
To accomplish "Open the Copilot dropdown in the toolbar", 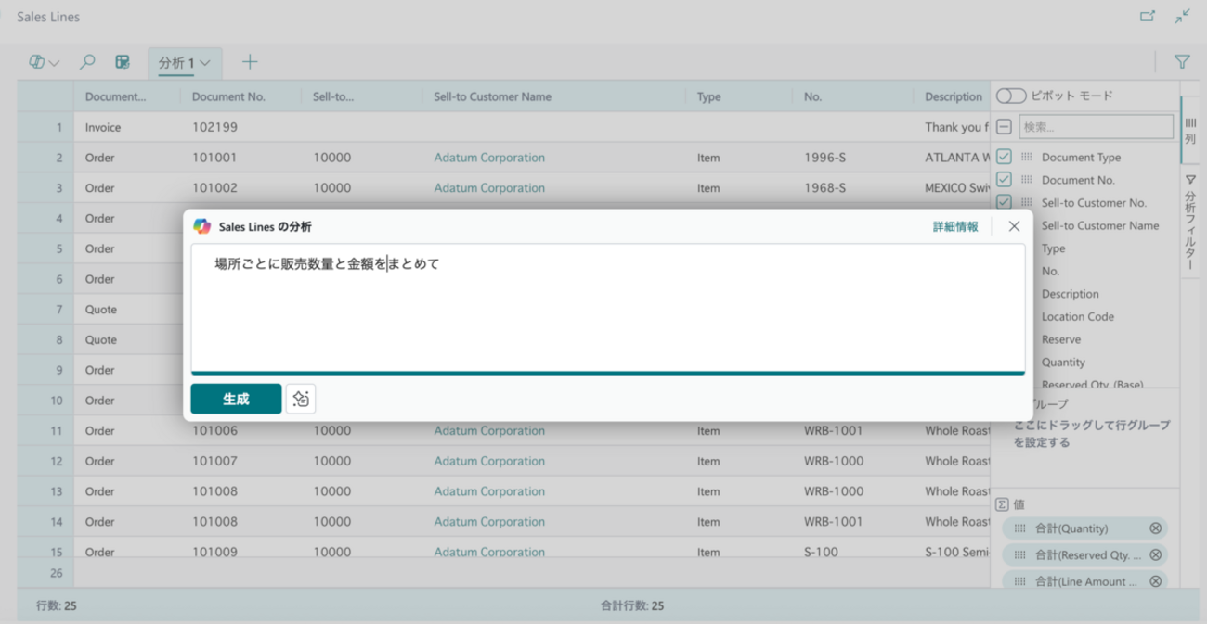I will click(x=44, y=62).
